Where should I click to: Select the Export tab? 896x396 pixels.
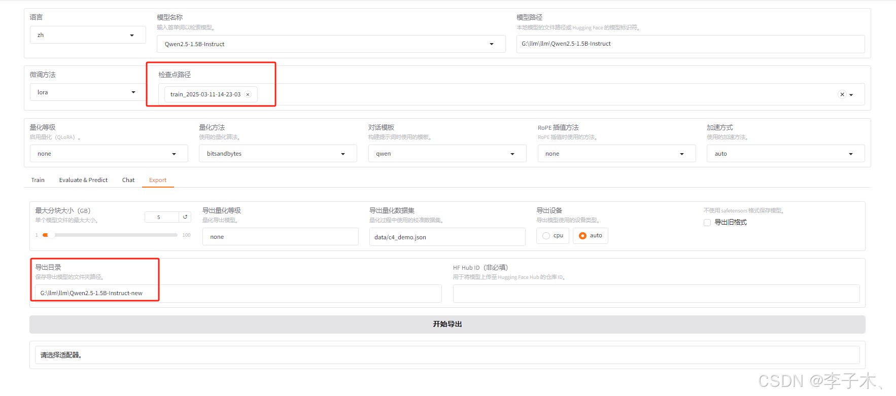click(x=158, y=180)
